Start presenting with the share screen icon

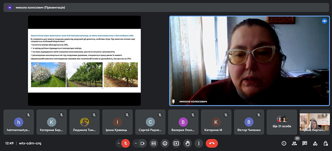pos(176,143)
